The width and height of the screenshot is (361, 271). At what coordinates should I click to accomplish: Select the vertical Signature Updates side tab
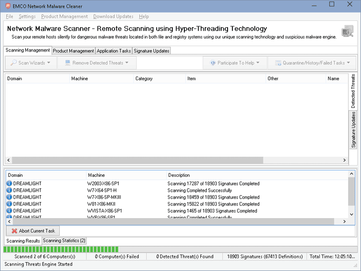353,130
